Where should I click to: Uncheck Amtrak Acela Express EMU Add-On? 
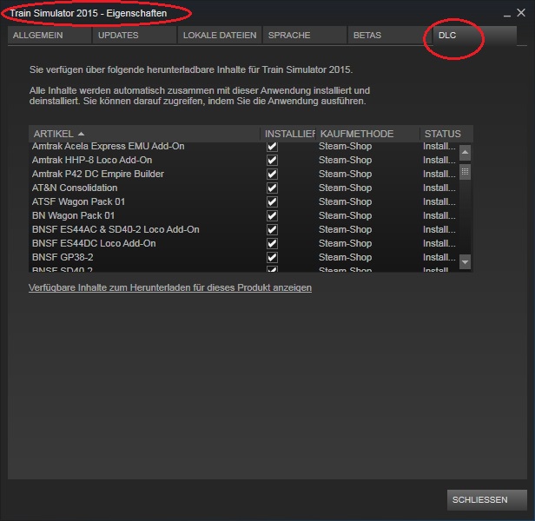272,147
